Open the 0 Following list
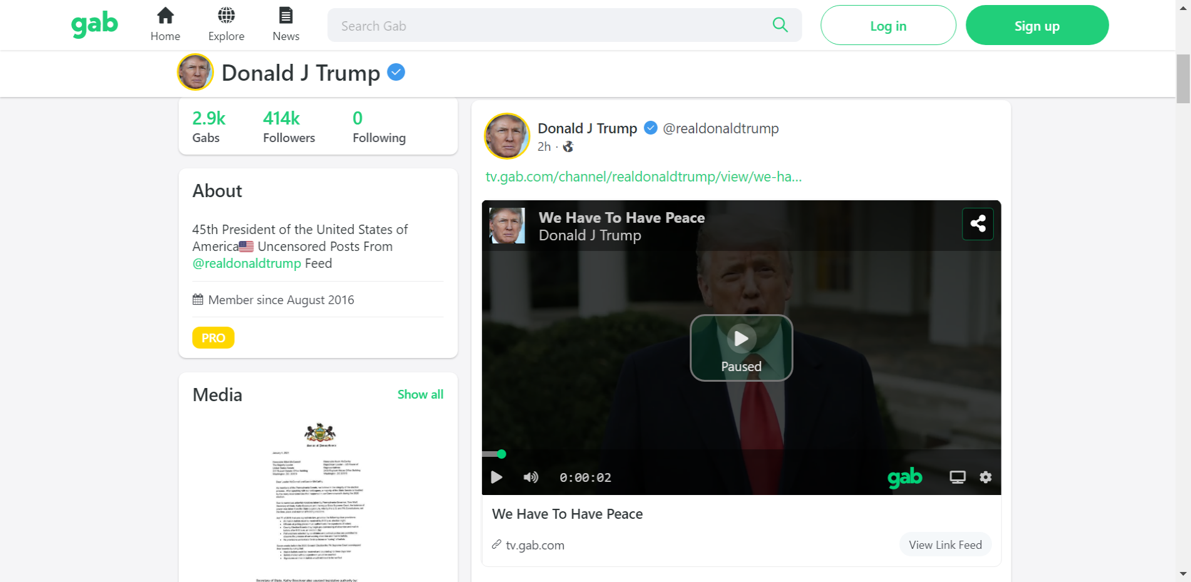This screenshot has height=582, width=1191. pos(379,126)
